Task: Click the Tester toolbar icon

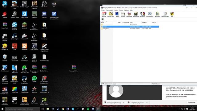Action: (x=117, y=14)
